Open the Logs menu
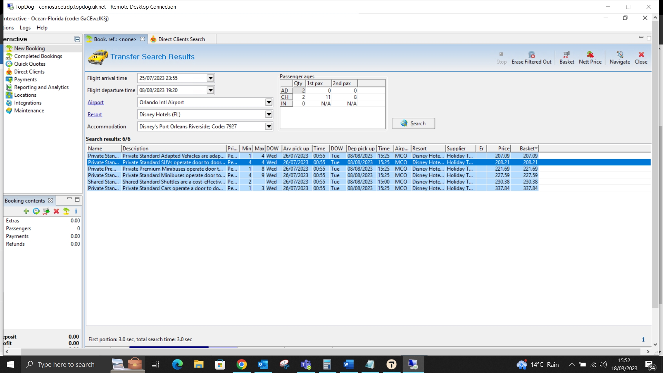Screen dimensions: 663x373 coord(25,28)
